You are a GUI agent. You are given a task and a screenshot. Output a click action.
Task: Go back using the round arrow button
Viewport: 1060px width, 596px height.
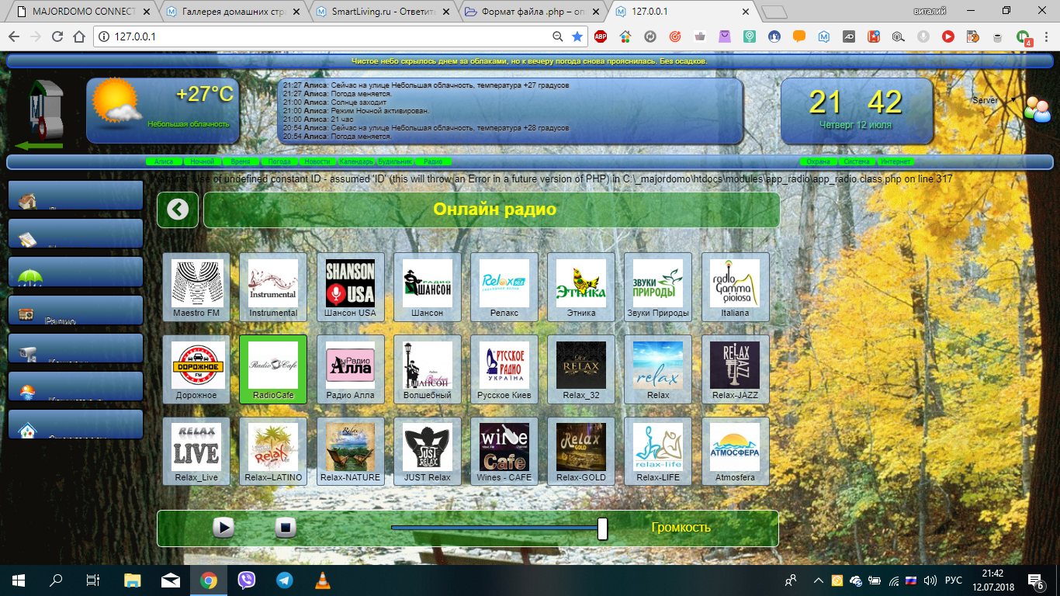coord(178,210)
